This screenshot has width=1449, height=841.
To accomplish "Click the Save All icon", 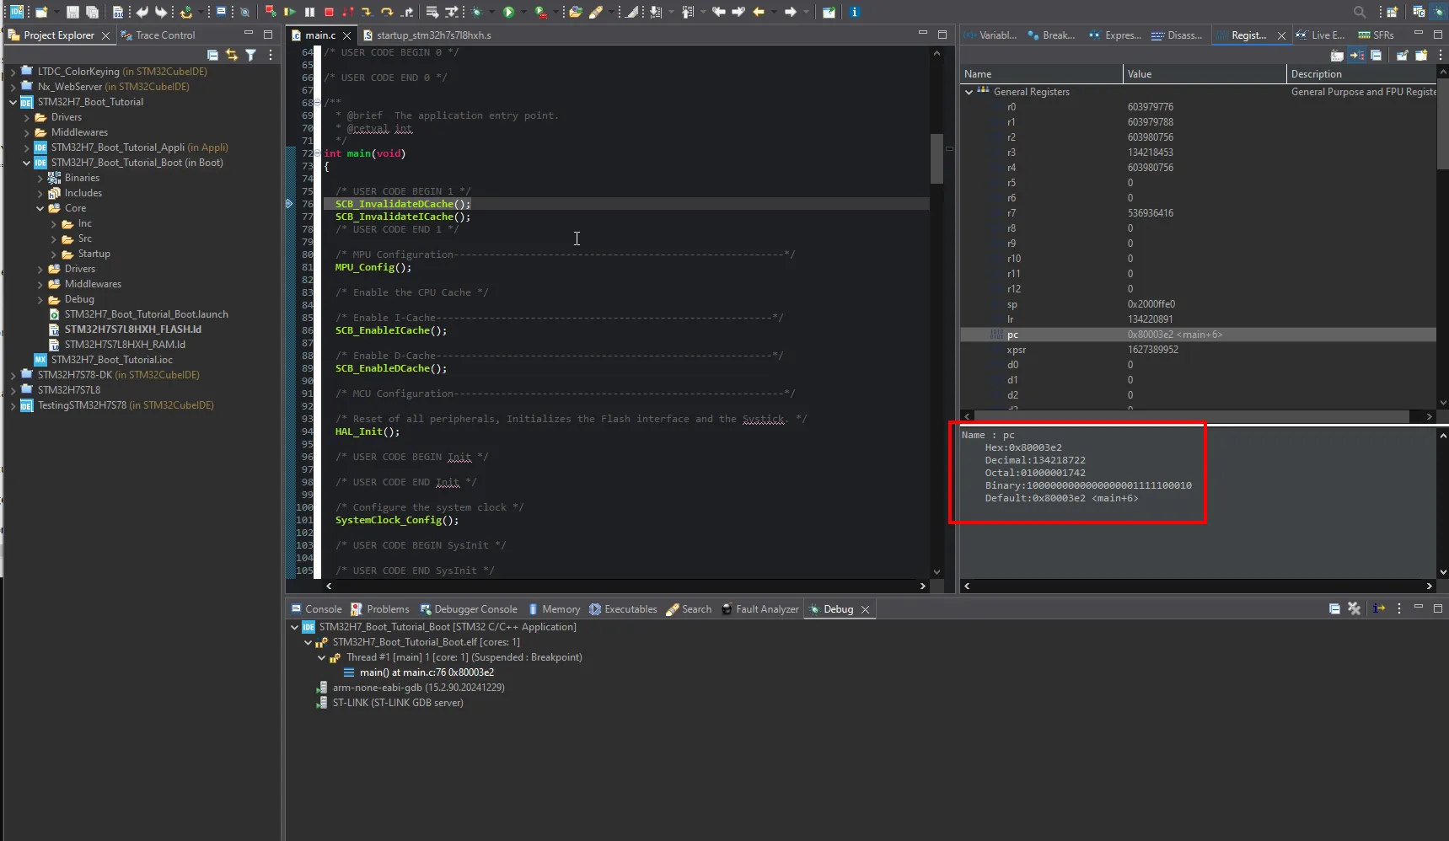I will pos(92,12).
